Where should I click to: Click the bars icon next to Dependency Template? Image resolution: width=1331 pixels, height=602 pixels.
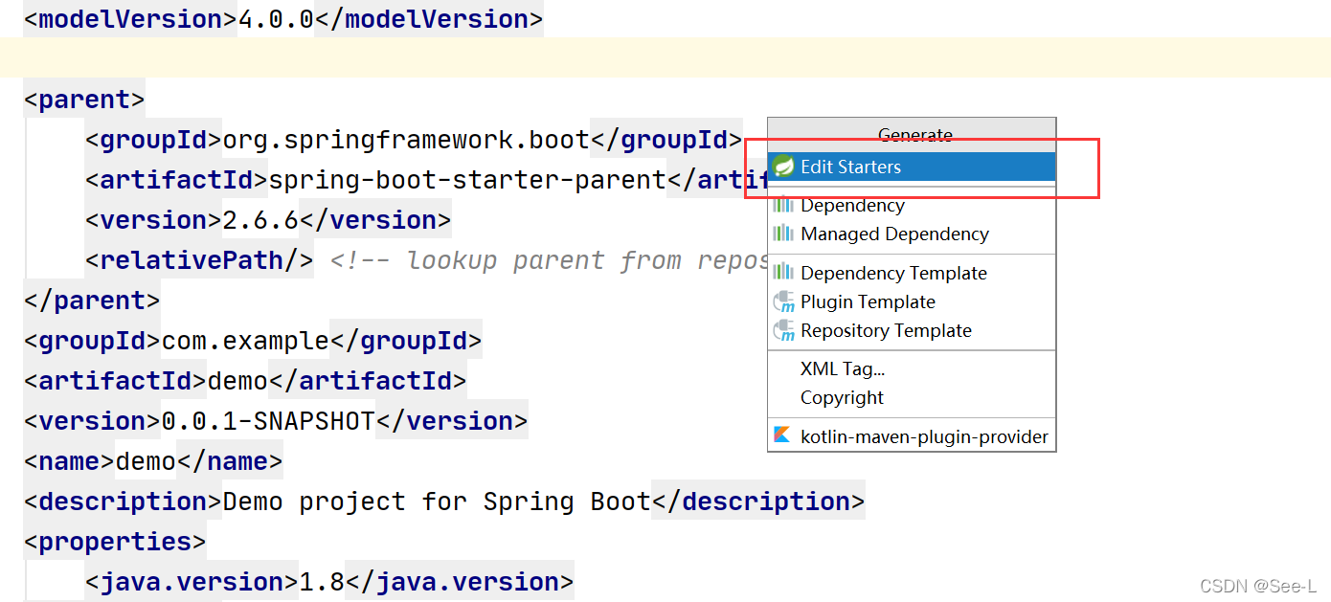(784, 273)
